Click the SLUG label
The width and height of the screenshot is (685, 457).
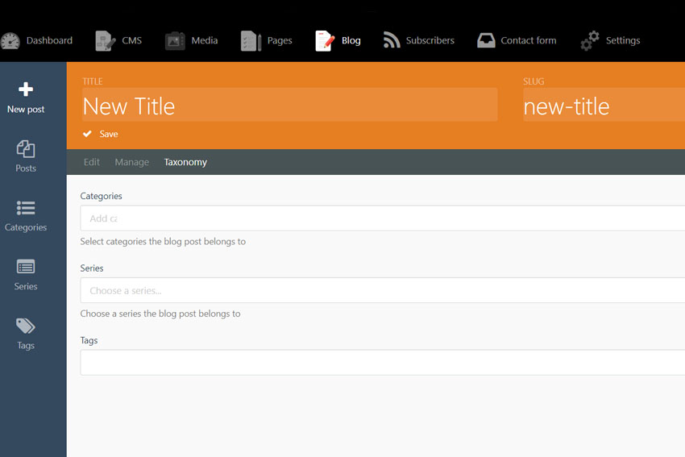coord(533,81)
